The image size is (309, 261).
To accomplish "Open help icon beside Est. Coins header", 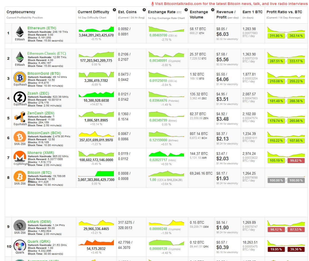I will [144, 10].
